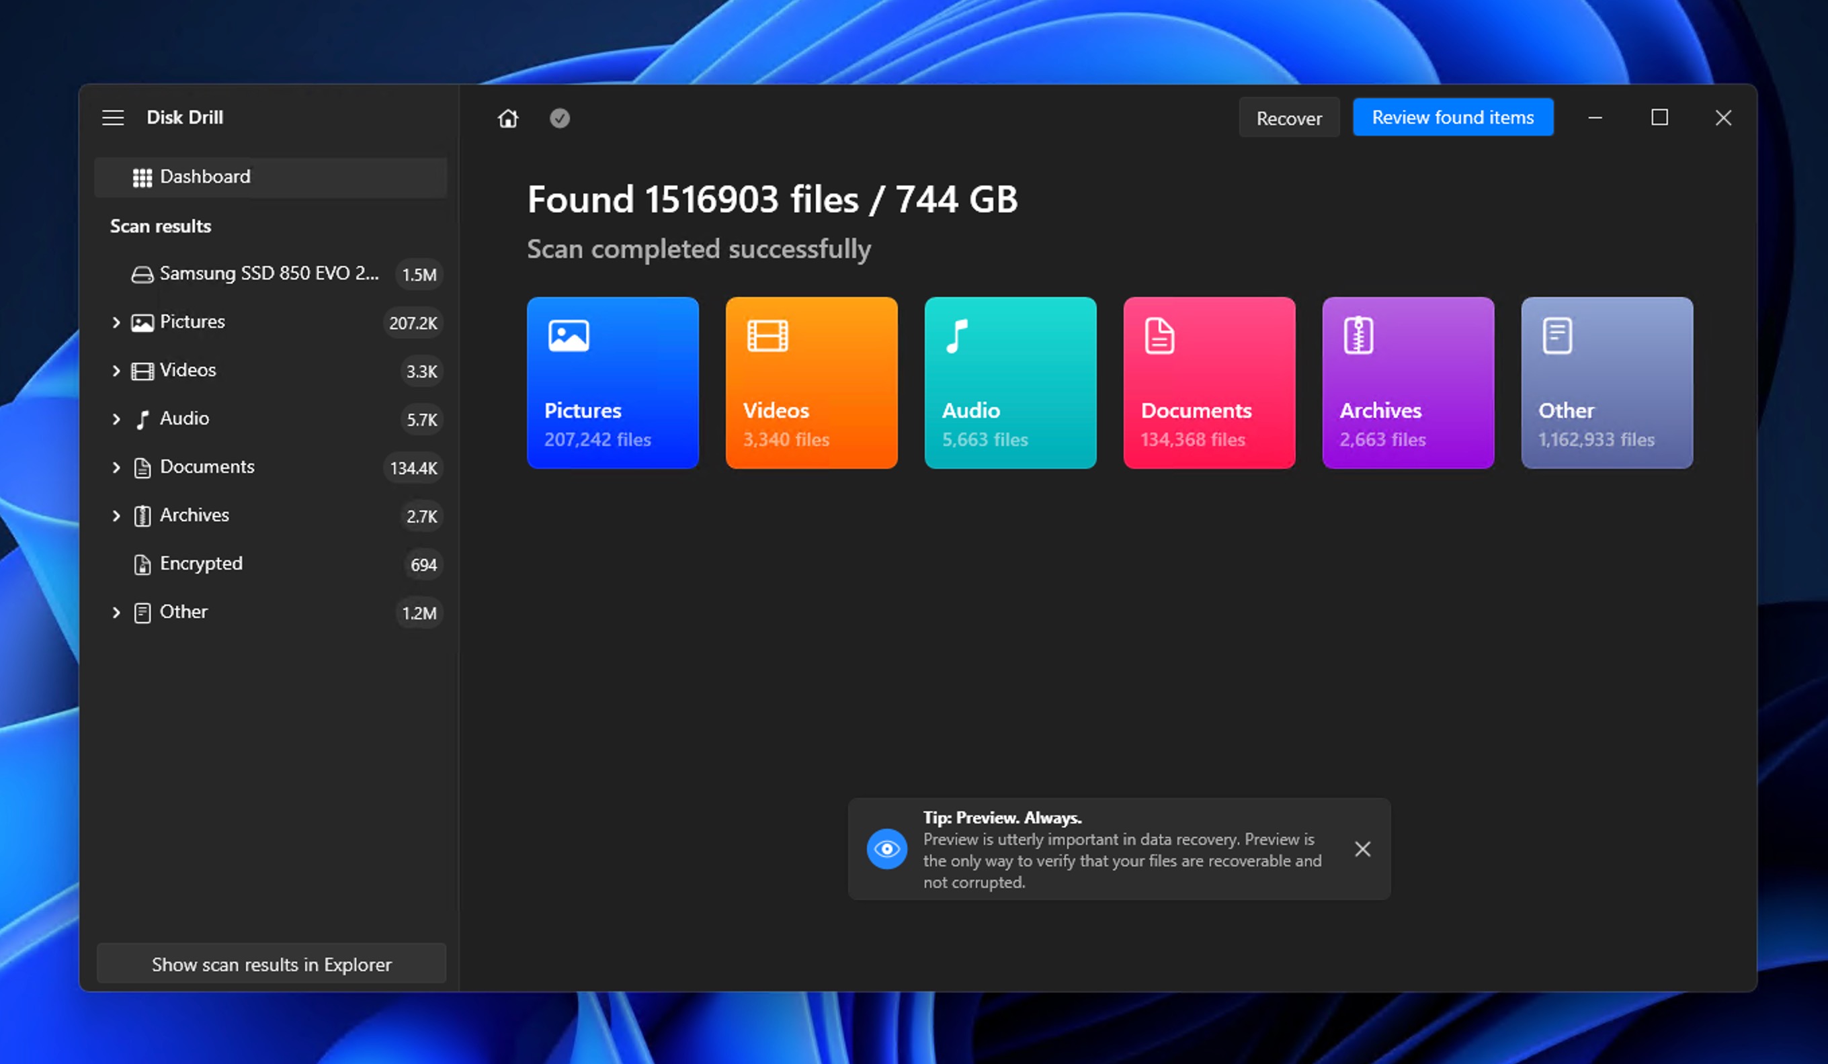Click the Recover button

tap(1288, 118)
